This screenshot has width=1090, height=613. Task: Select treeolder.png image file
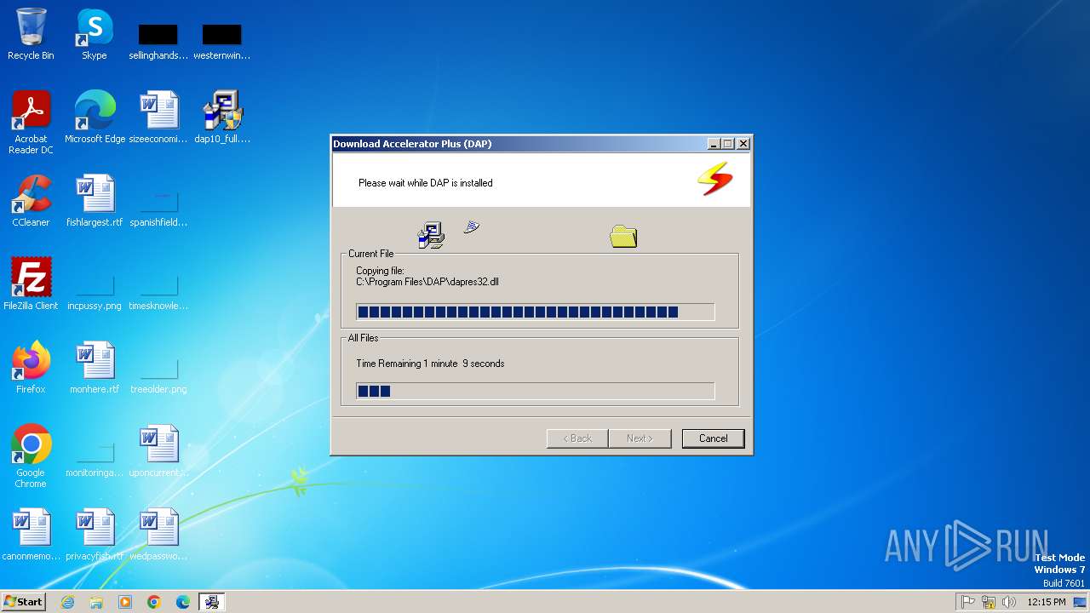[x=158, y=375]
